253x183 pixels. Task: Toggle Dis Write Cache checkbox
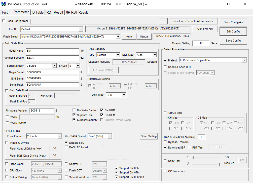coord(74,110)
